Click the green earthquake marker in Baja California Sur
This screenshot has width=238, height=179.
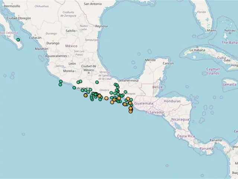point(18,40)
